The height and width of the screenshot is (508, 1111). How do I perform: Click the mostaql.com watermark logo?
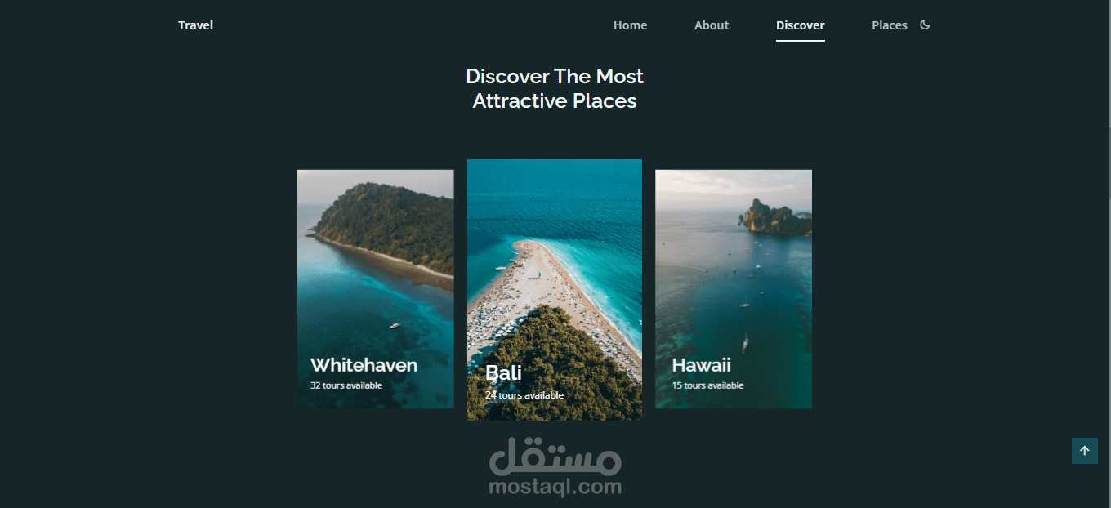tap(555, 467)
